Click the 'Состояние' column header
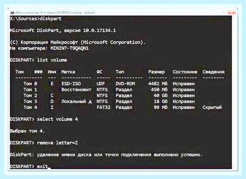Viewport: 246px width, 179px height. click(x=185, y=72)
